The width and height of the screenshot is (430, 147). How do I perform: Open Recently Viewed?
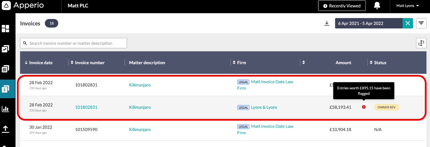coord(342,6)
